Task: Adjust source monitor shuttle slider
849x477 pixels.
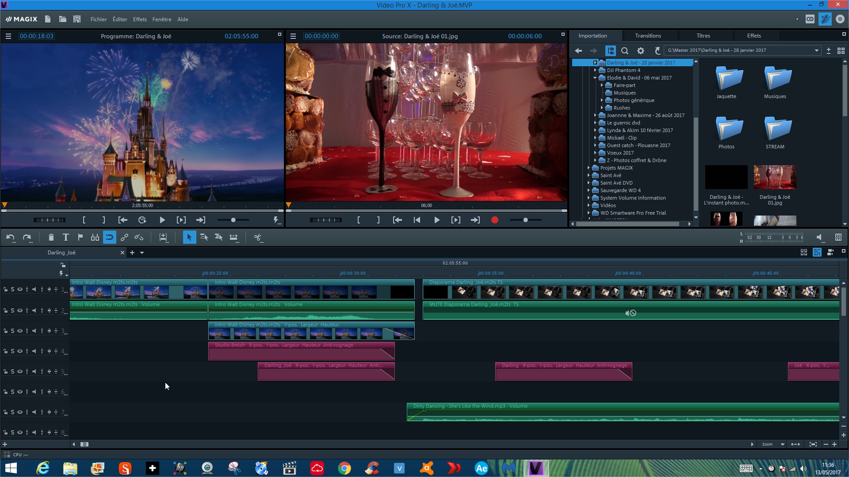Action: tap(525, 220)
